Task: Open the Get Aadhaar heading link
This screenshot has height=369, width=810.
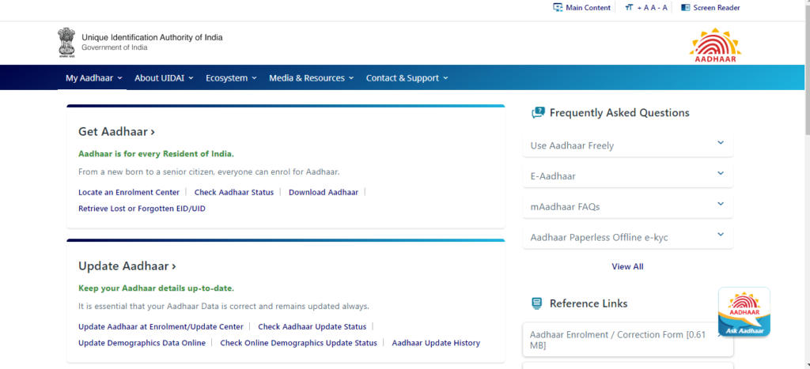Action: point(117,132)
